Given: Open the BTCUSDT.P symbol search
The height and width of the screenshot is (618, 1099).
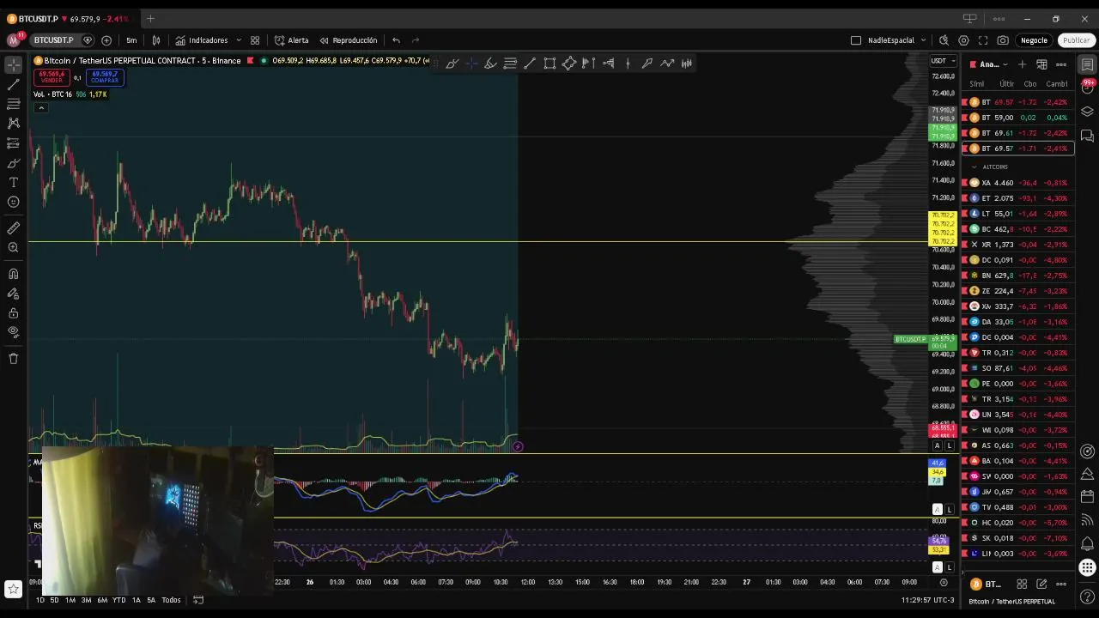Looking at the screenshot, I should 53,40.
